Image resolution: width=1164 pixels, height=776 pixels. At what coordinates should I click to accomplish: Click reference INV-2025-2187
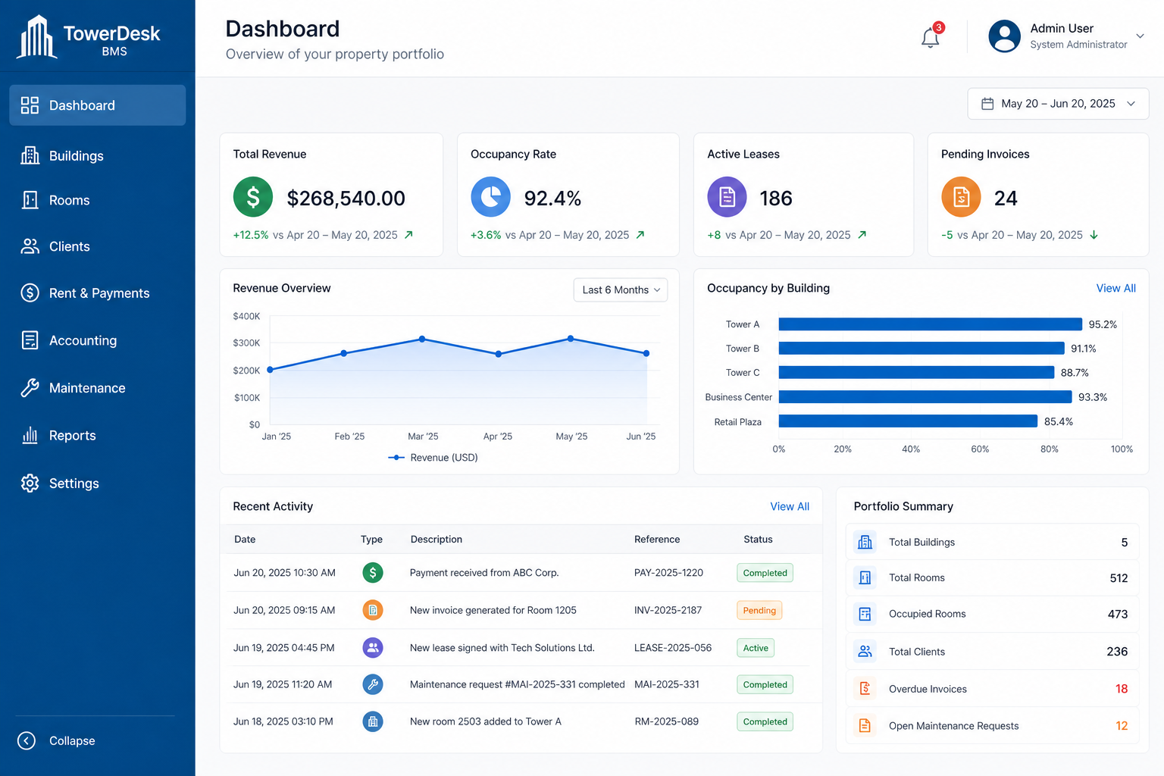click(x=668, y=610)
